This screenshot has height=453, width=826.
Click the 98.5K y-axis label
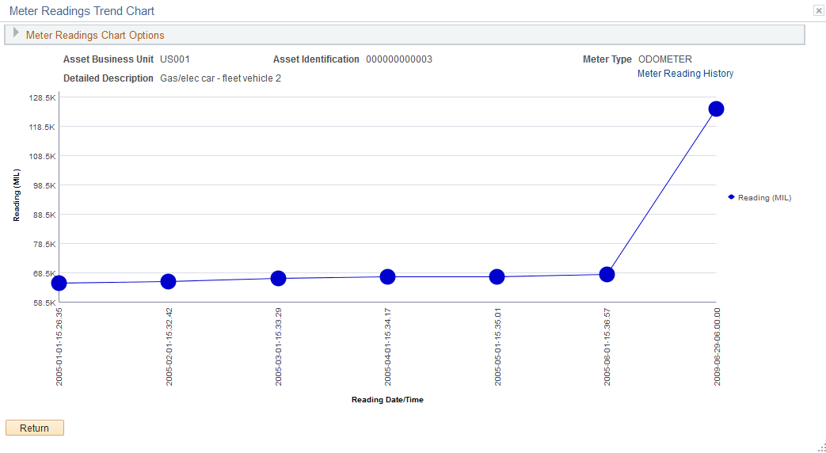[43, 185]
